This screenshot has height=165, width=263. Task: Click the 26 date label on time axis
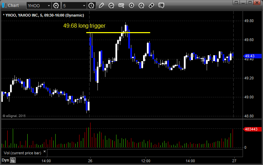(90, 161)
